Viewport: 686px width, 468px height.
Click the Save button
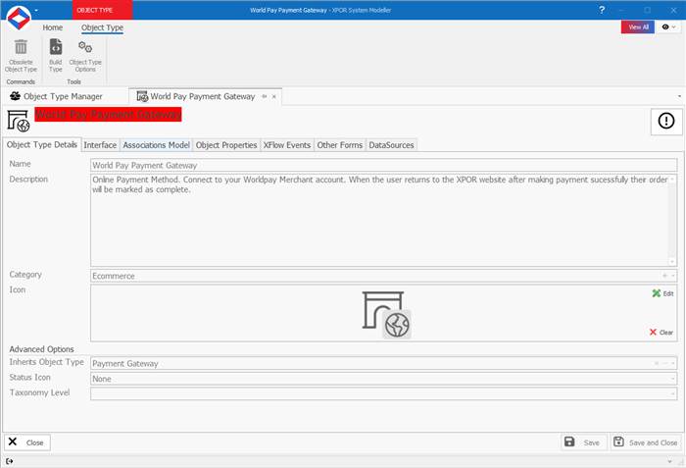coord(584,442)
